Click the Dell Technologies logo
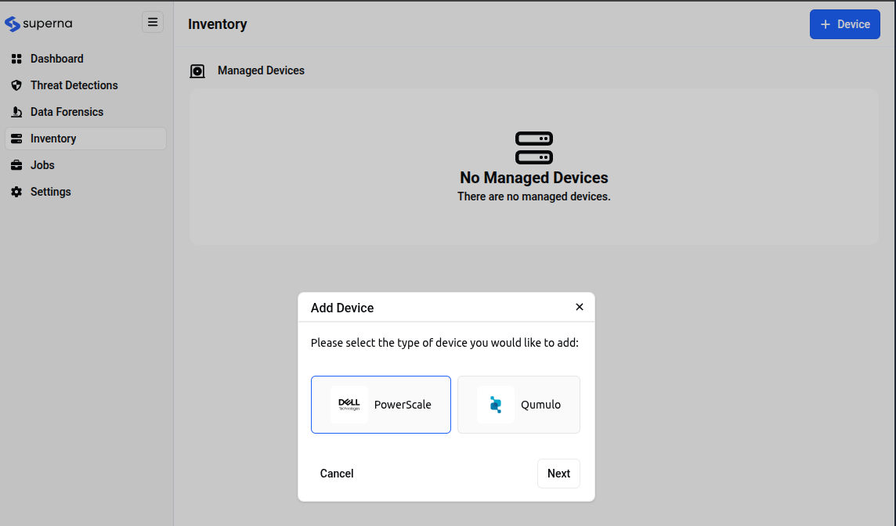The image size is (896, 526). pos(349,405)
